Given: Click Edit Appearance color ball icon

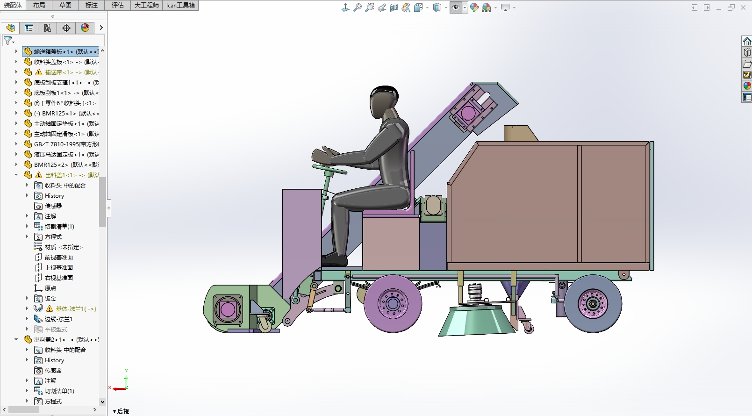Looking at the screenshot, I should [x=474, y=7].
